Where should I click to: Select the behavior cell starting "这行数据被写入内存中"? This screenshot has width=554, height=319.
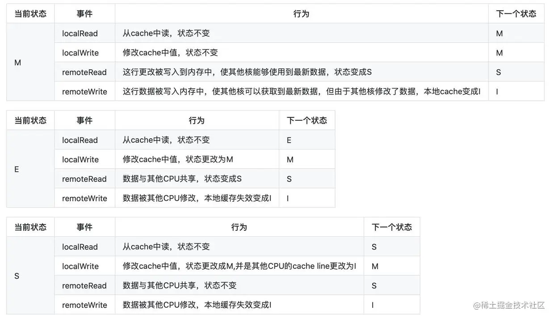tap(302, 91)
